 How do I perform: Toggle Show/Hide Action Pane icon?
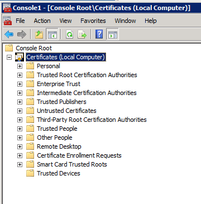[112, 35]
